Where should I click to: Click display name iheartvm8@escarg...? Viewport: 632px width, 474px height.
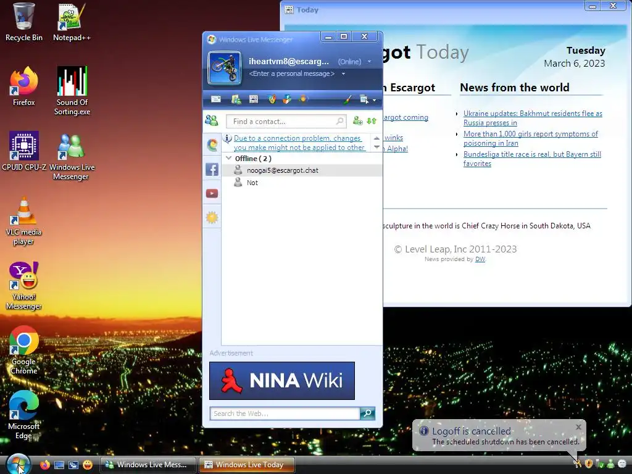pyautogui.click(x=289, y=61)
